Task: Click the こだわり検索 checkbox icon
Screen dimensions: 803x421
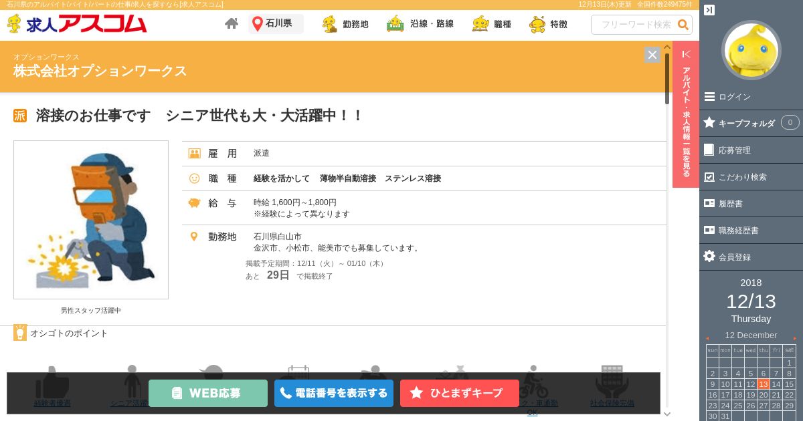Action: tap(709, 177)
